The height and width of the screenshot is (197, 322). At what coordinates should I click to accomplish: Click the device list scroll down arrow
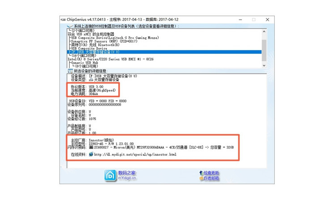point(264,66)
